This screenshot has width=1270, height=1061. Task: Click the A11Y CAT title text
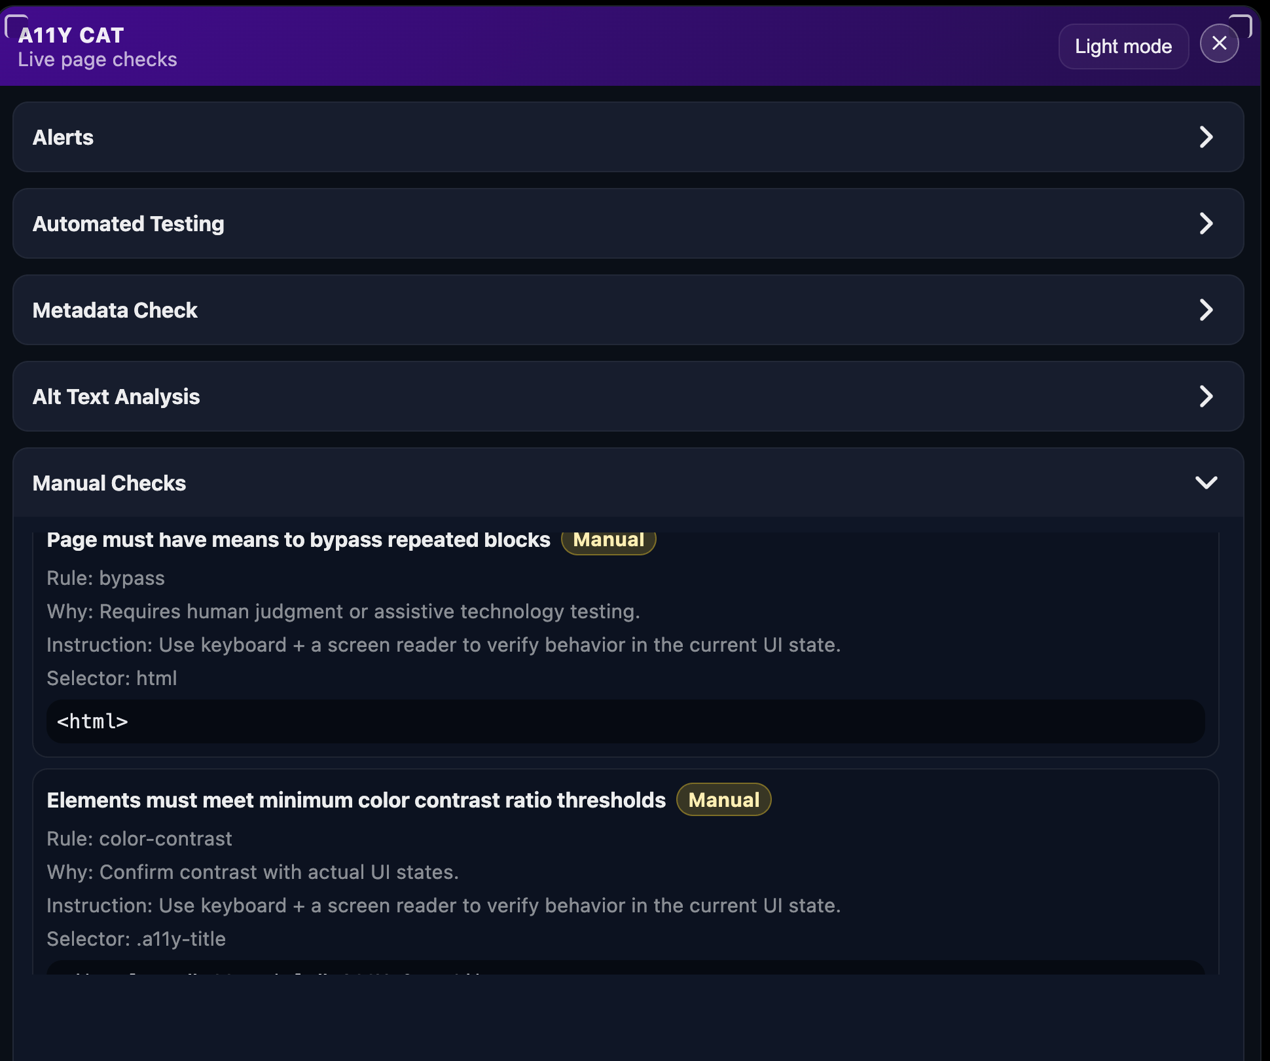coord(71,35)
